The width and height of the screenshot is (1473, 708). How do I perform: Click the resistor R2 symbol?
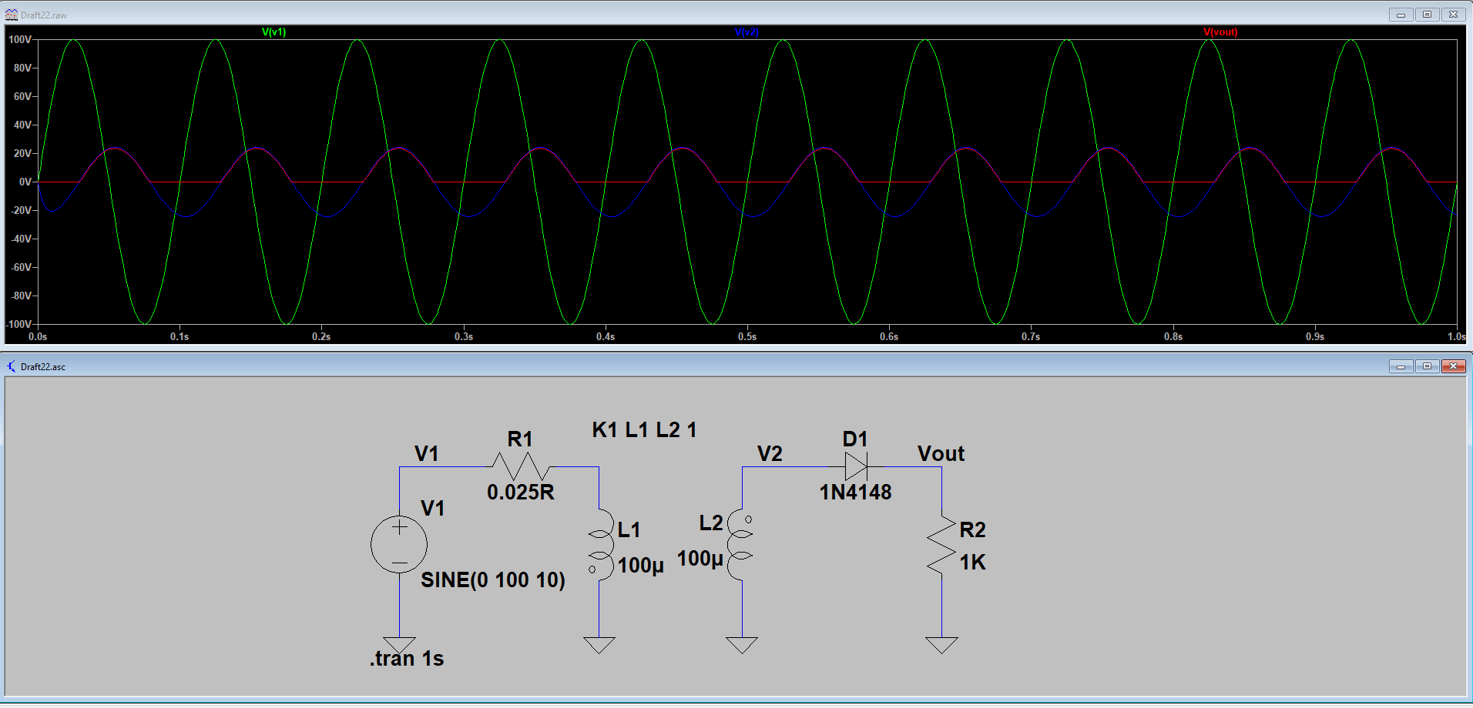941,546
